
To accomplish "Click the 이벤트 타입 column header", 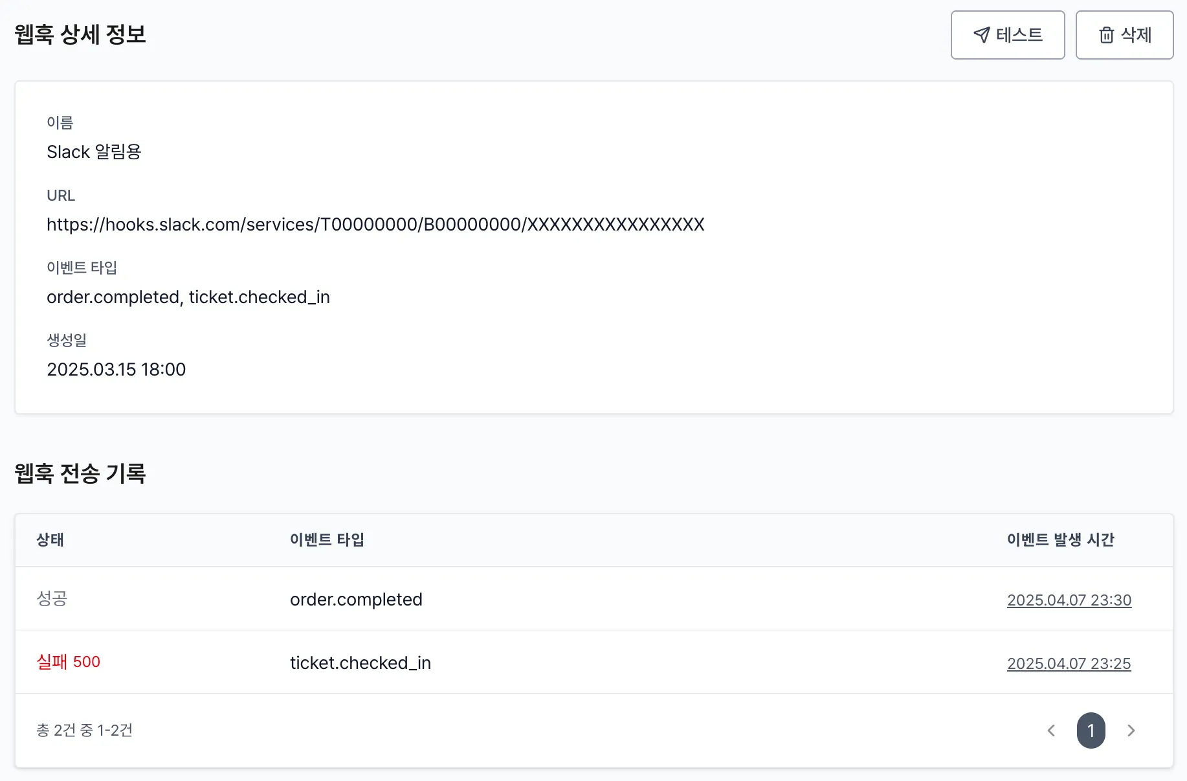I will tap(327, 540).
